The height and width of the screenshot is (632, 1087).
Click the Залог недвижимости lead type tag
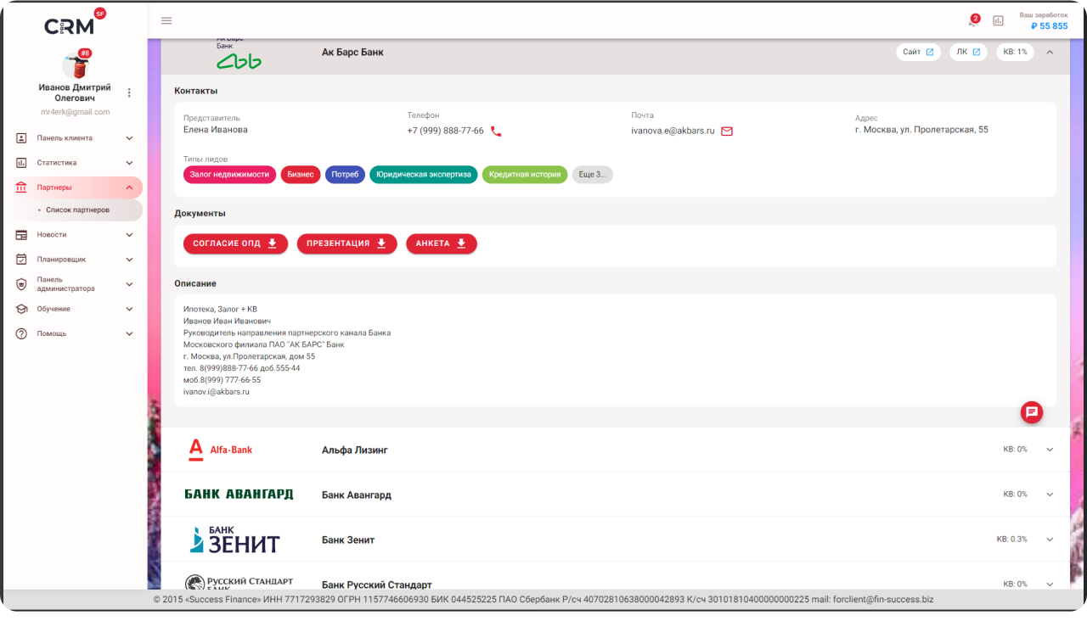point(229,175)
